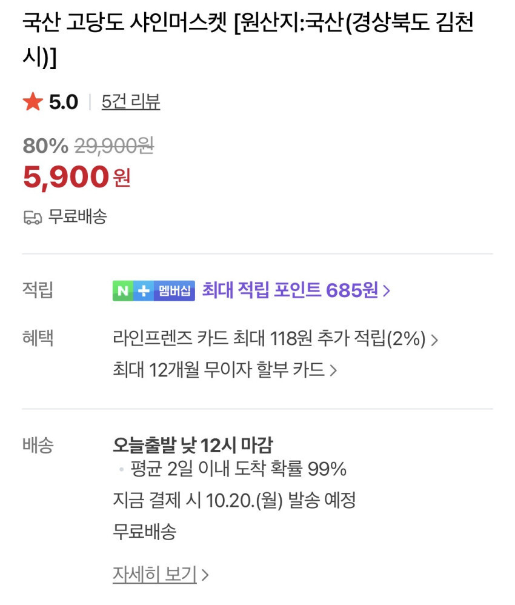Open the 최대 적립 포인트 685원 text
515x605 pixels.
coord(290,291)
